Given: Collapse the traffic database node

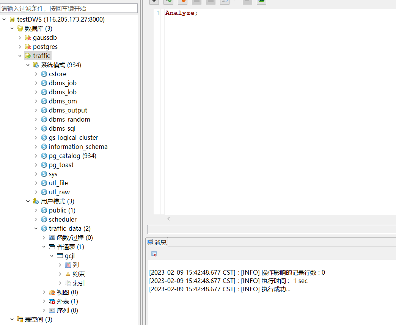Looking at the screenshot, I should (x=20, y=56).
